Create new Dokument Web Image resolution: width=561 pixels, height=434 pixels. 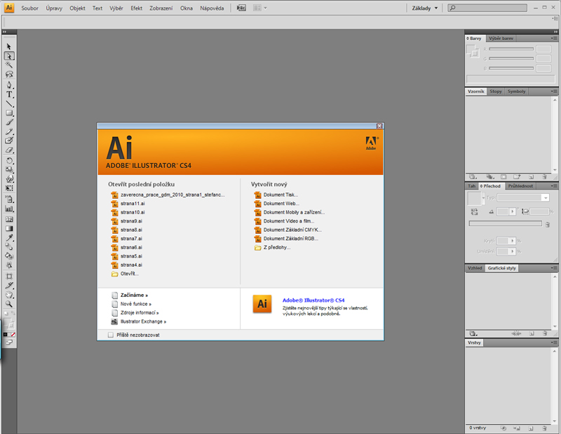click(x=279, y=203)
